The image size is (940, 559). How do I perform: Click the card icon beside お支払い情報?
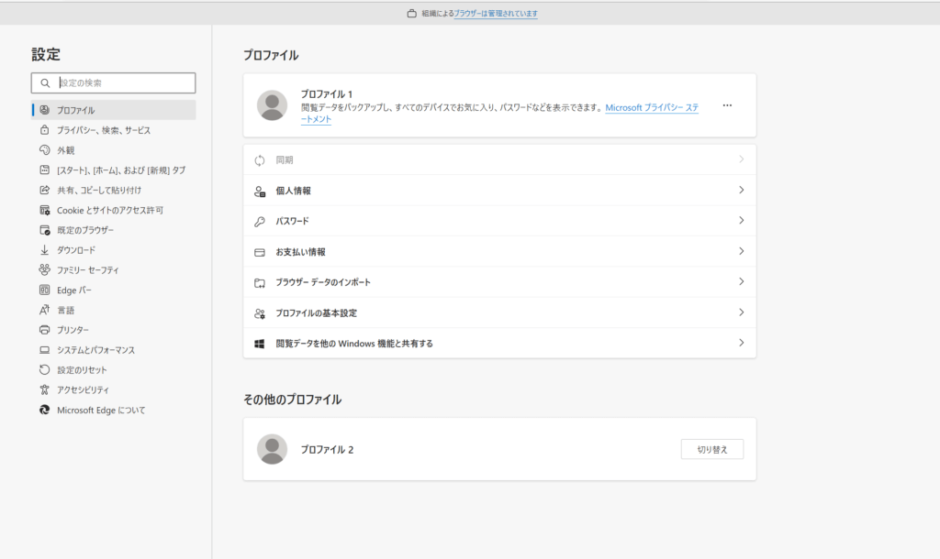point(260,252)
